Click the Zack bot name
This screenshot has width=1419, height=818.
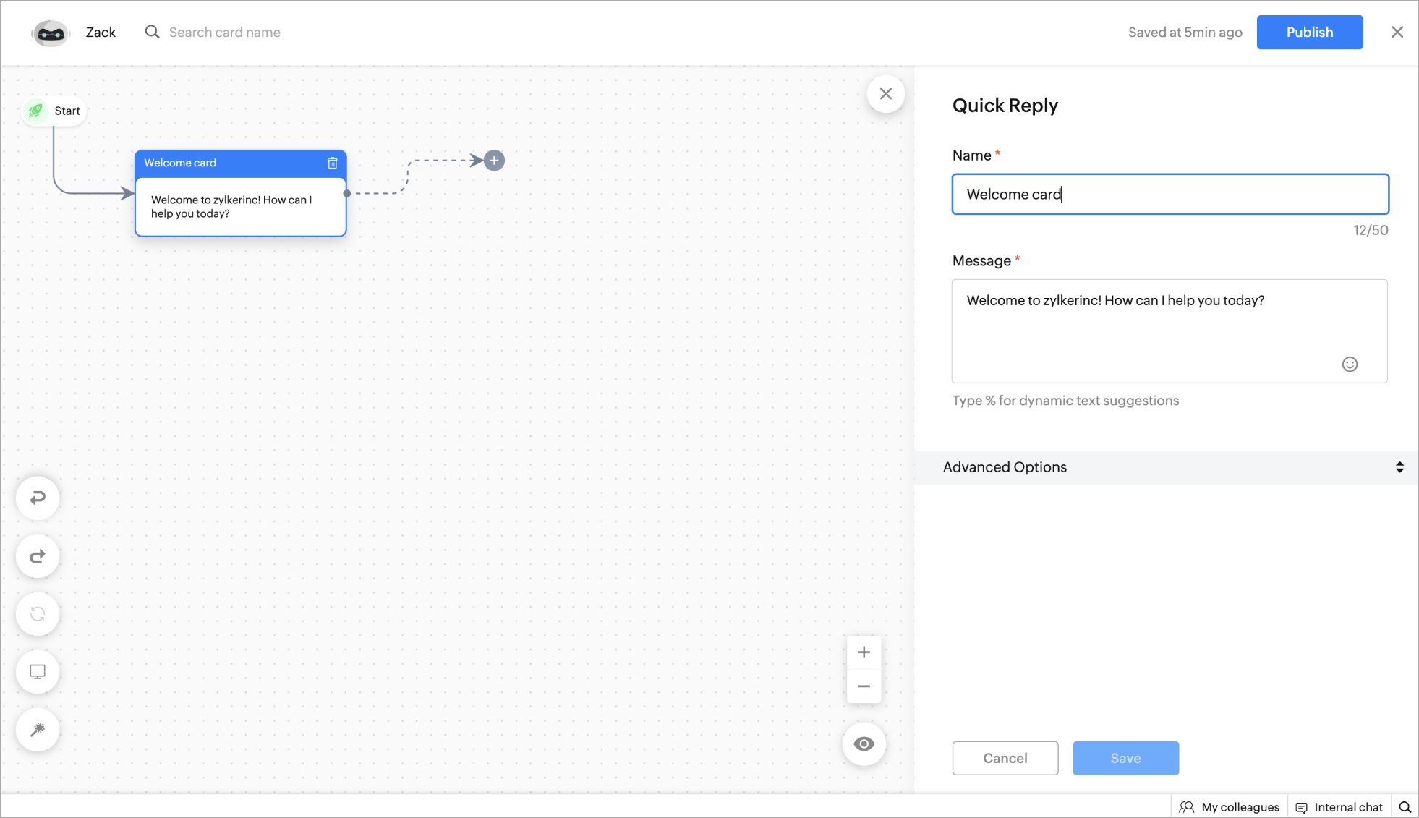click(x=101, y=32)
